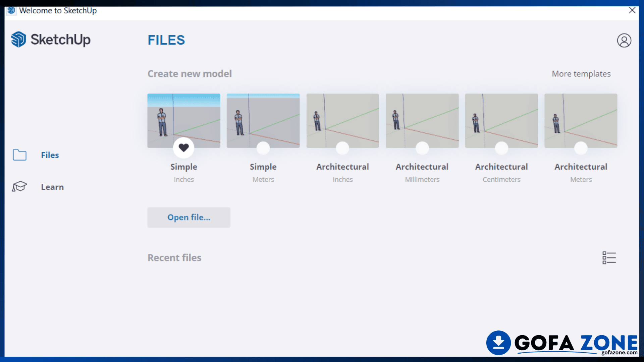Select the Architectural Inches template thumbnail

[x=342, y=121]
